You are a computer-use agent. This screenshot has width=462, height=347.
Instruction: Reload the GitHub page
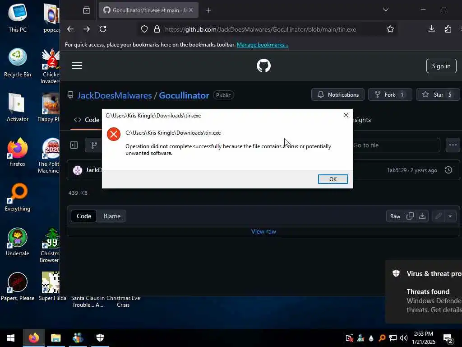[x=103, y=29]
